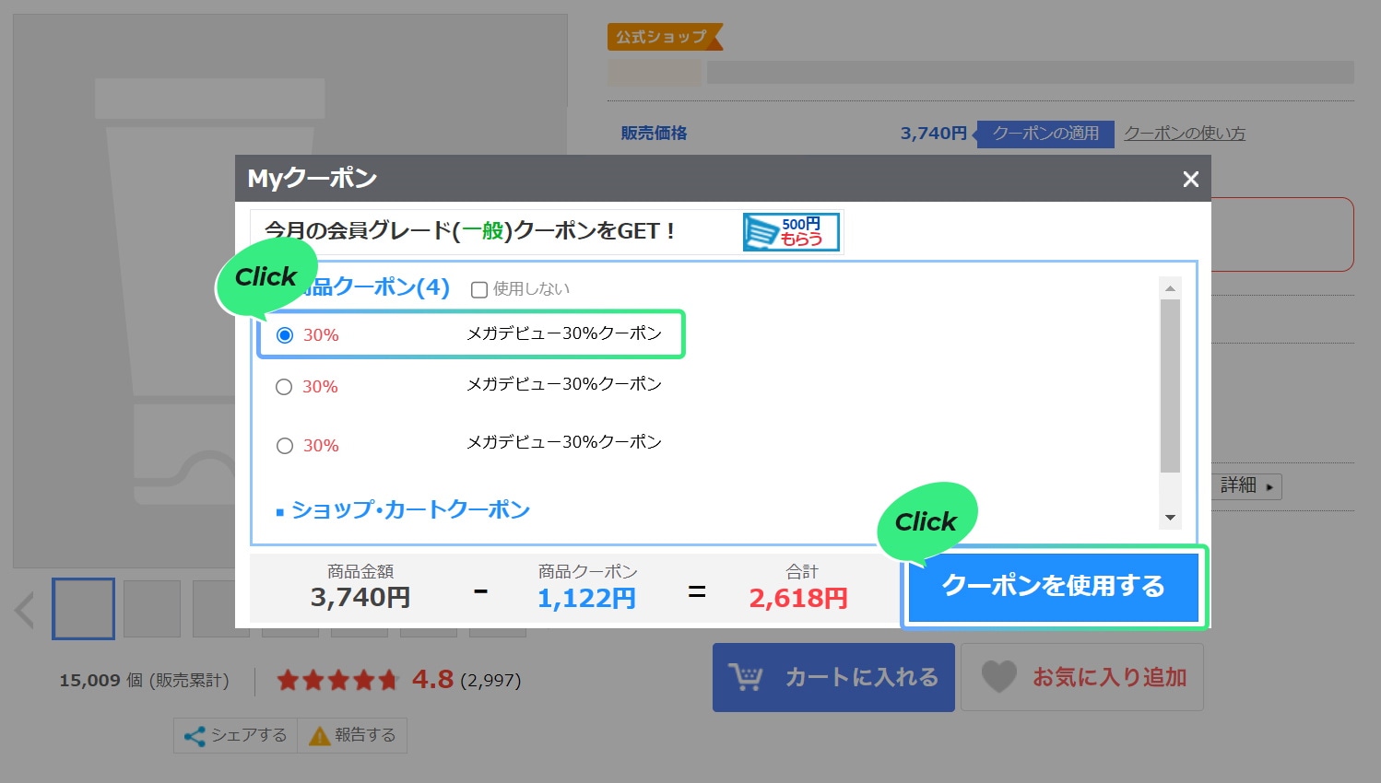Click the 500円もらう coupon banner icon
1381x783 pixels.
pyautogui.click(x=791, y=232)
